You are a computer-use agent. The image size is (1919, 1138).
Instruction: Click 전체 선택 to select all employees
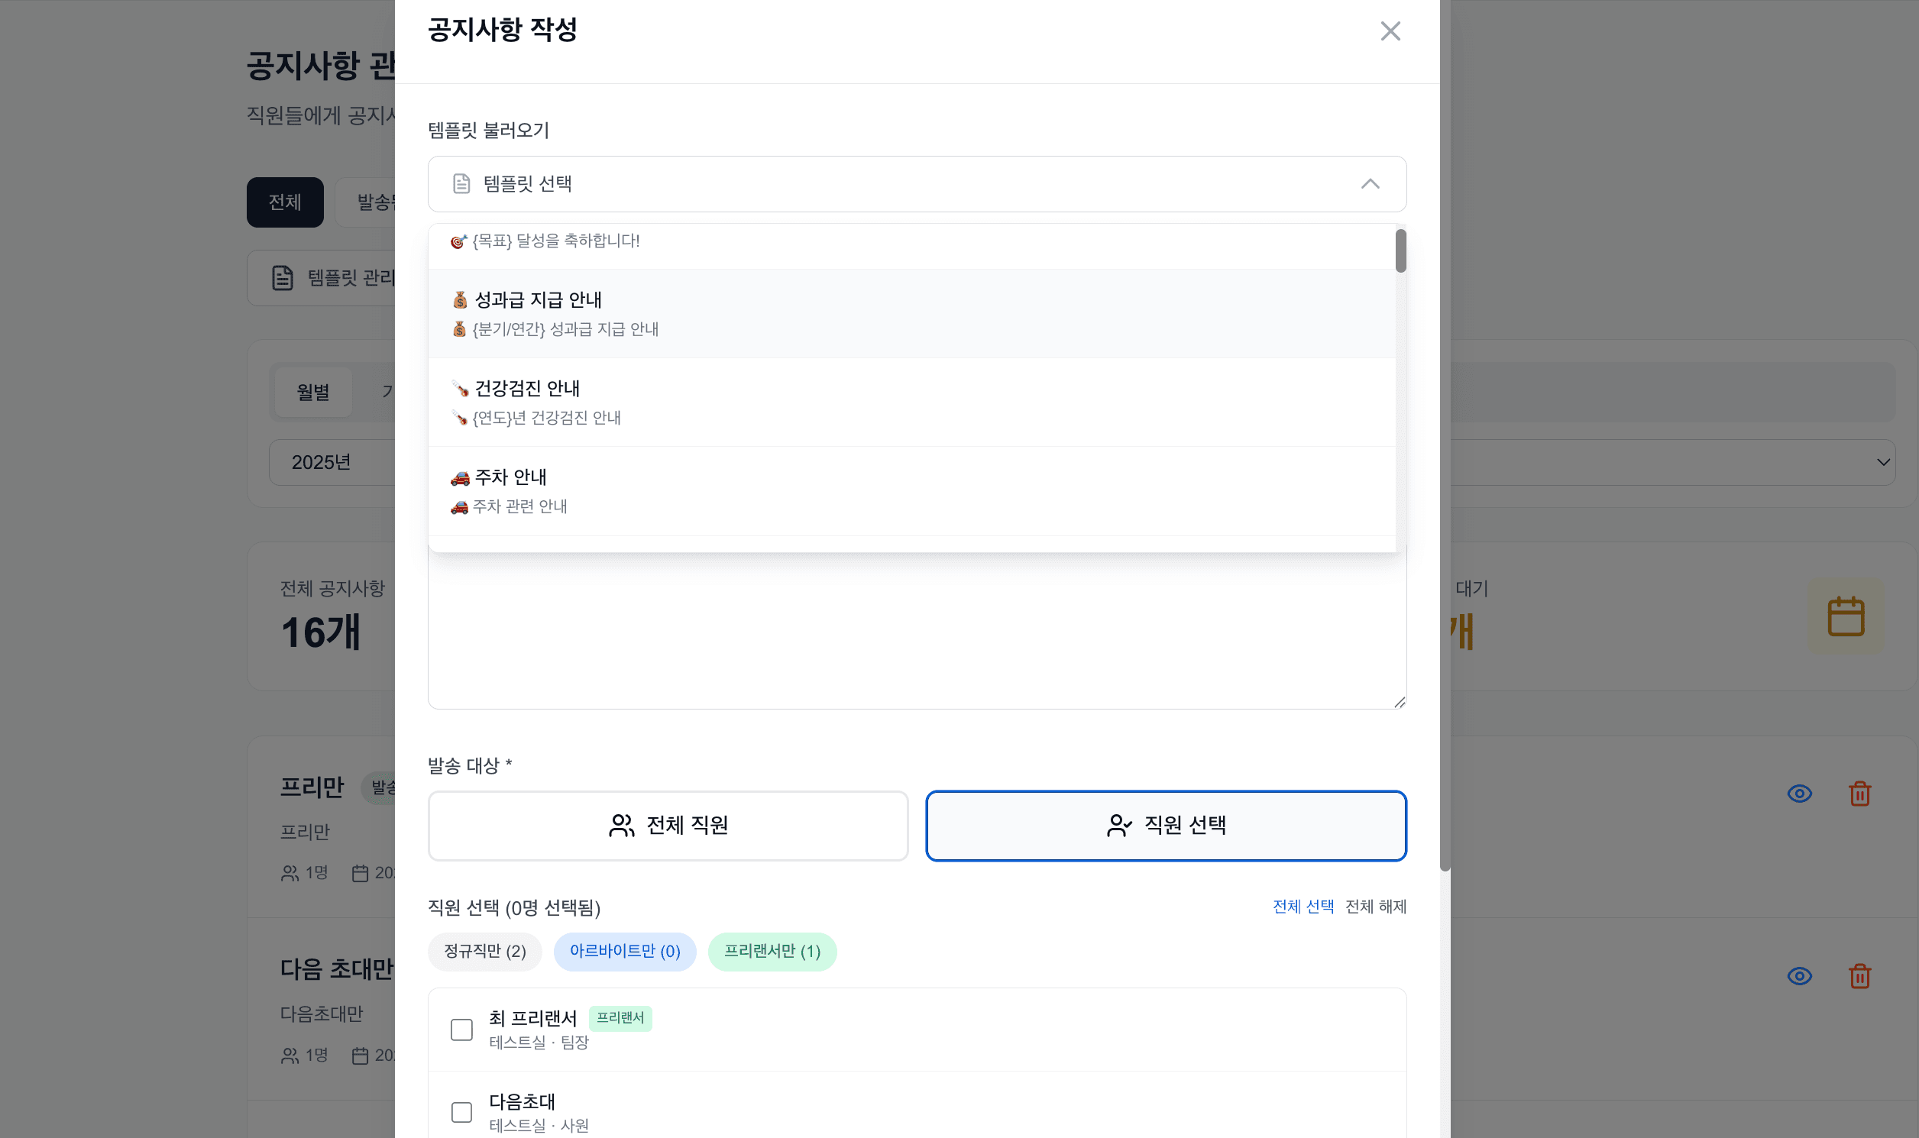coord(1303,907)
